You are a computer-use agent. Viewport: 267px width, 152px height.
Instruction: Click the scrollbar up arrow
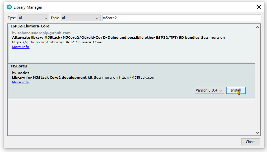[257, 27]
